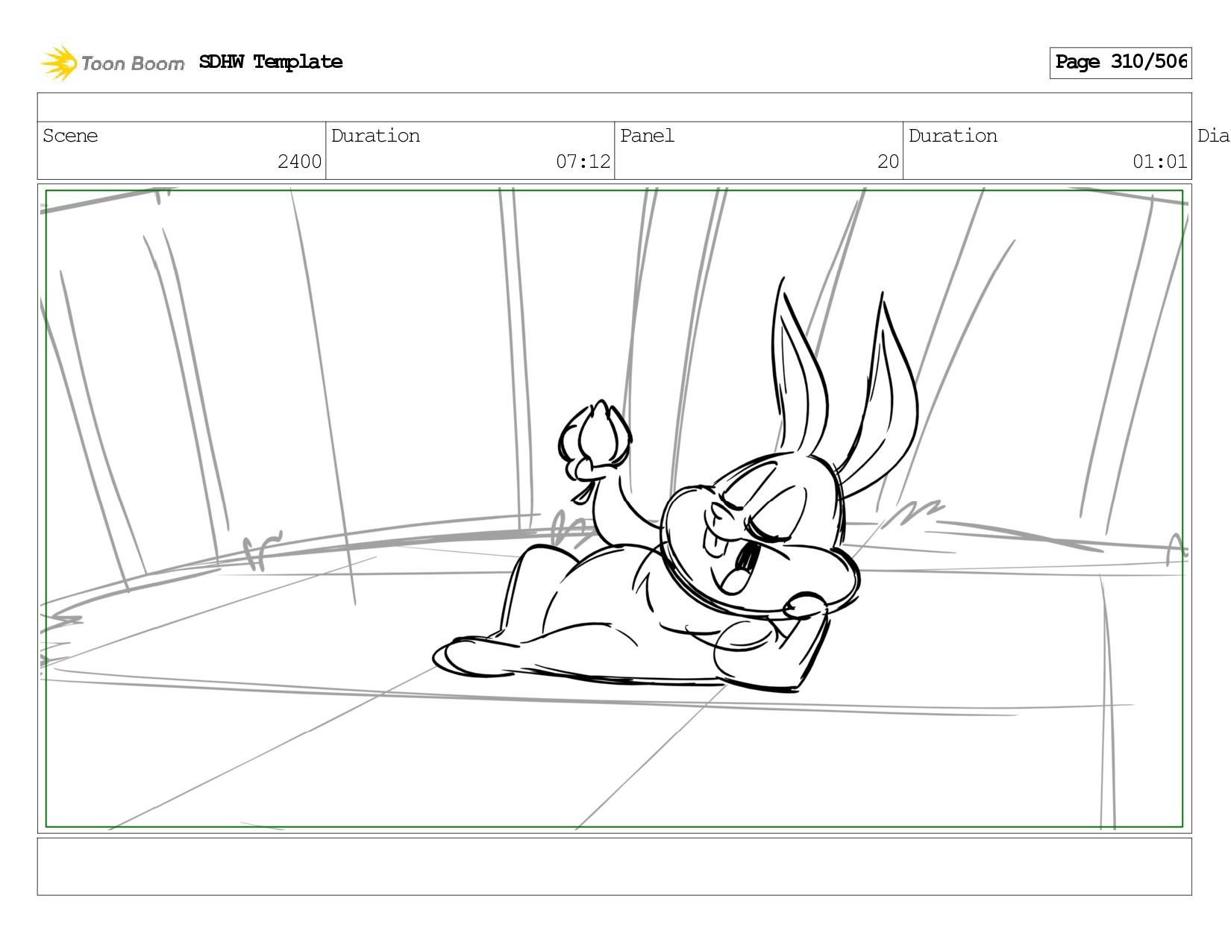Click the Scene label
The height and width of the screenshot is (951, 1231).
coord(70,136)
